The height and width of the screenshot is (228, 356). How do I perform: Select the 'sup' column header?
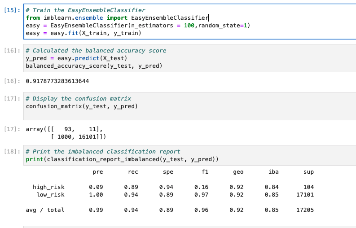(x=308, y=172)
